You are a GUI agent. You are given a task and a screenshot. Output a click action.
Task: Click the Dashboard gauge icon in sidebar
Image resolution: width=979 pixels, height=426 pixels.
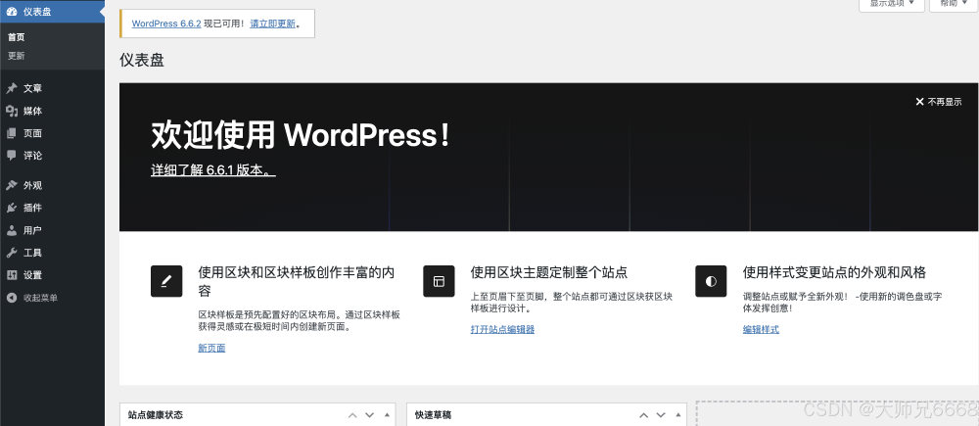tap(11, 11)
